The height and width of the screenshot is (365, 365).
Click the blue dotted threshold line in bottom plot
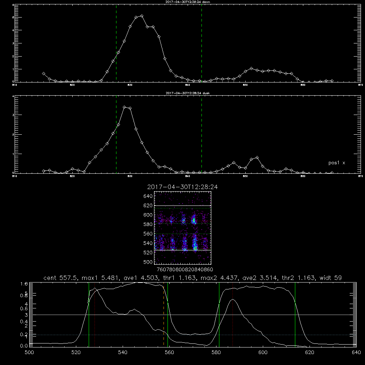(x=193, y=335)
